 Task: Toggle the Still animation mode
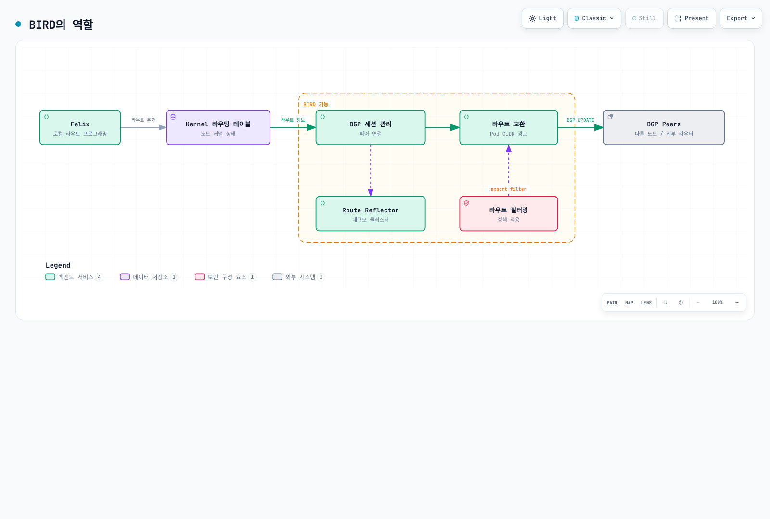tap(644, 18)
